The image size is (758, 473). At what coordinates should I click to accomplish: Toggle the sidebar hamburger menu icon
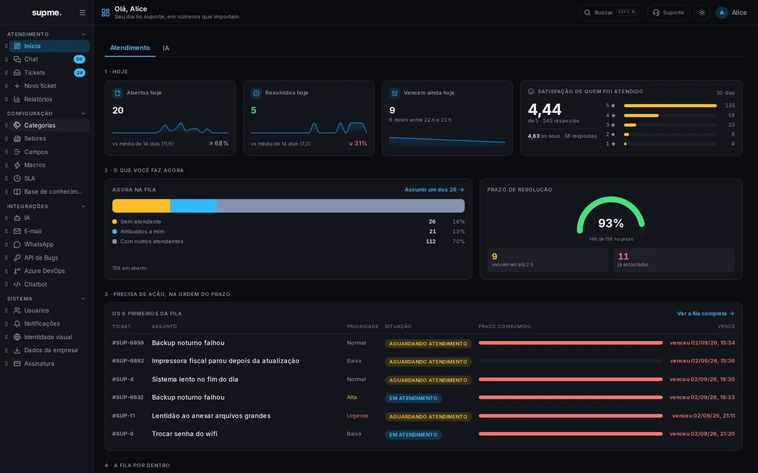point(83,13)
